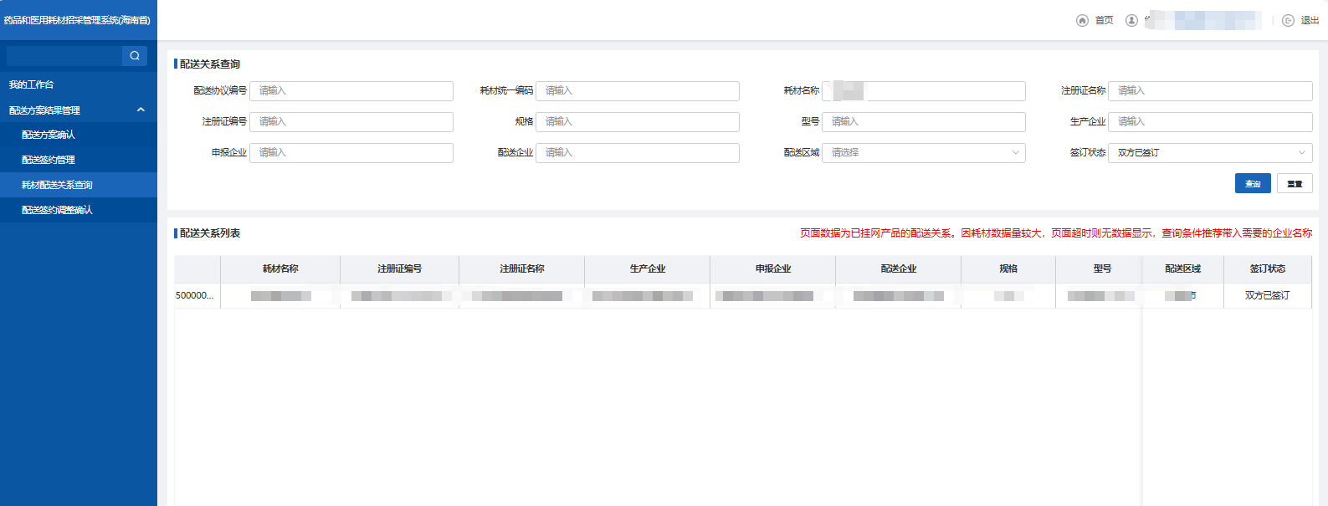Collapse the 配送方案结果管理 menu chevron
Viewport: 1328px width, 506px height.
pos(141,110)
